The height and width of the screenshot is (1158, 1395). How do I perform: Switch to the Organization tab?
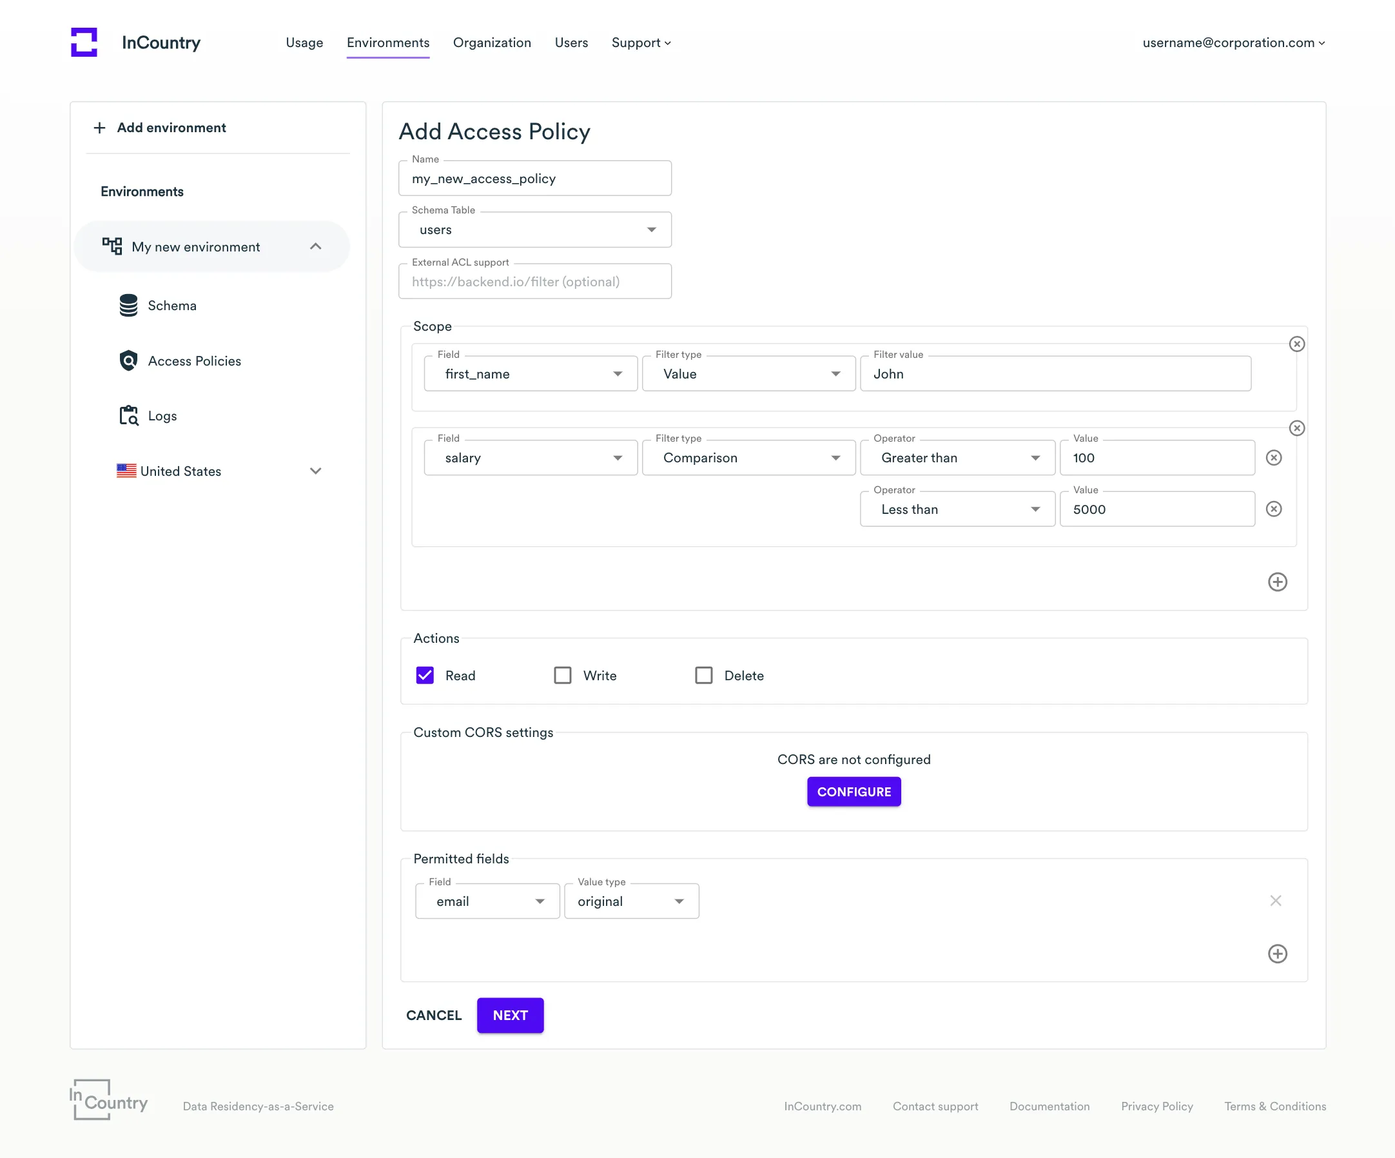(492, 43)
